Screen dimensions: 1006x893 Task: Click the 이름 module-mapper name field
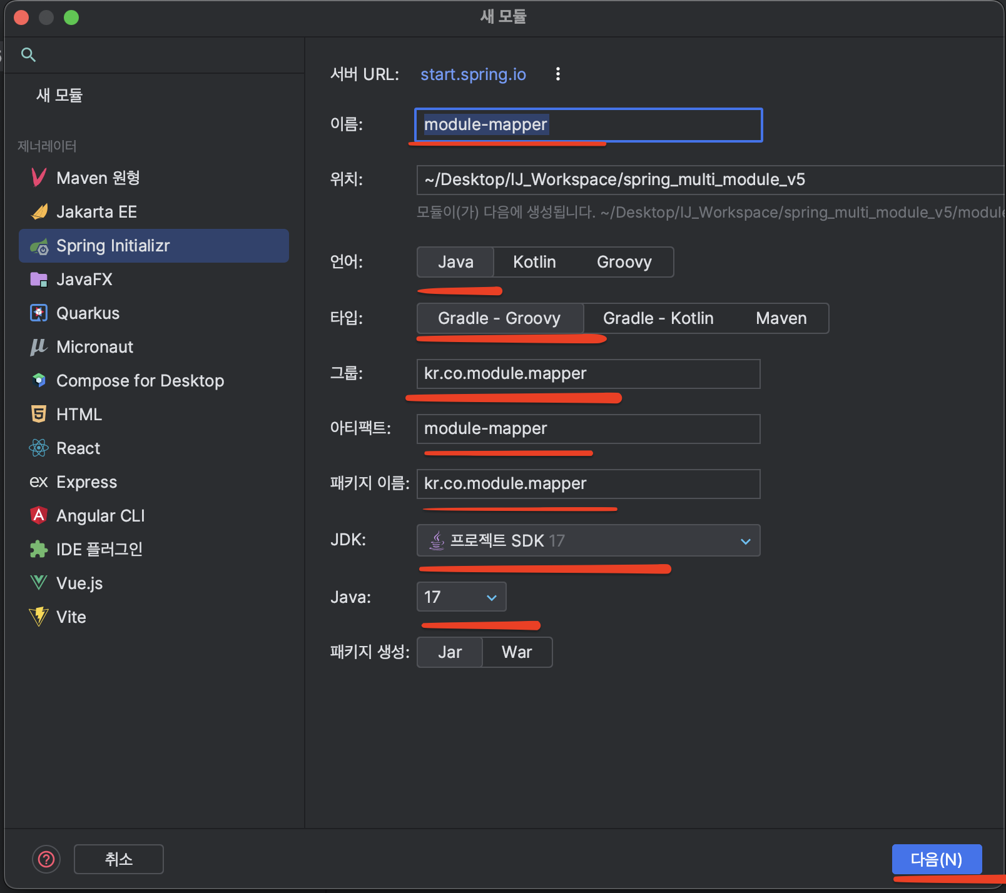click(588, 124)
